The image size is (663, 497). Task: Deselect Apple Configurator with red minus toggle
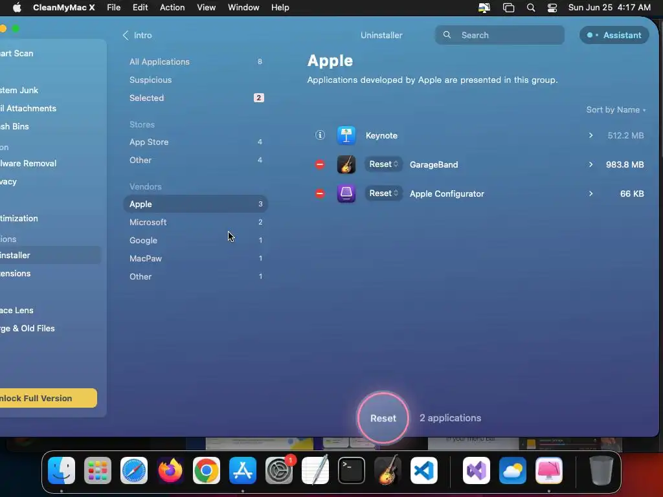(320, 193)
